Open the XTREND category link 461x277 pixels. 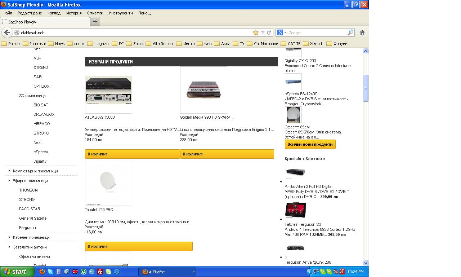click(x=41, y=67)
